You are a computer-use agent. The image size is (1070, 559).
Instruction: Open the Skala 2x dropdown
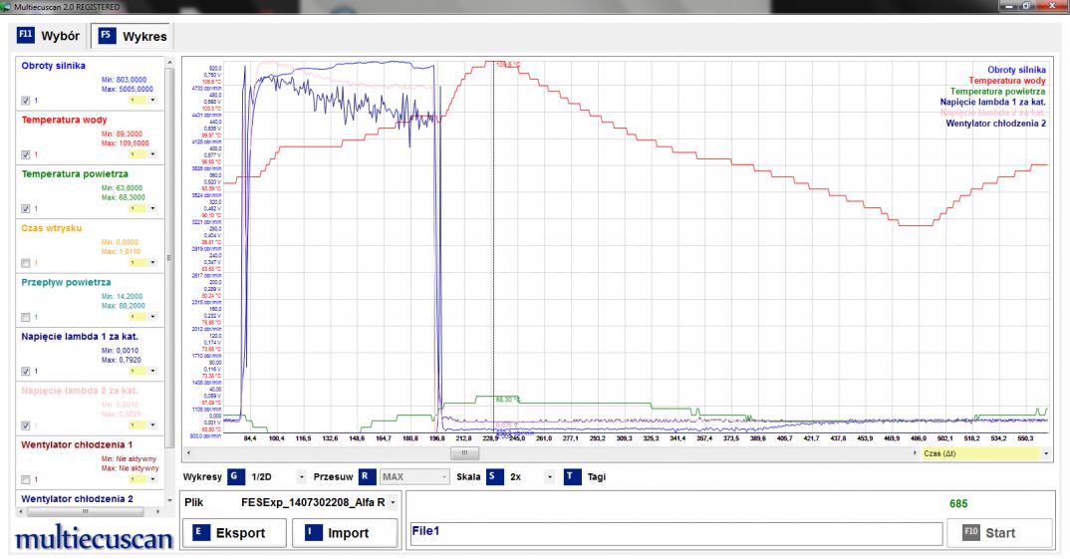coord(548,476)
